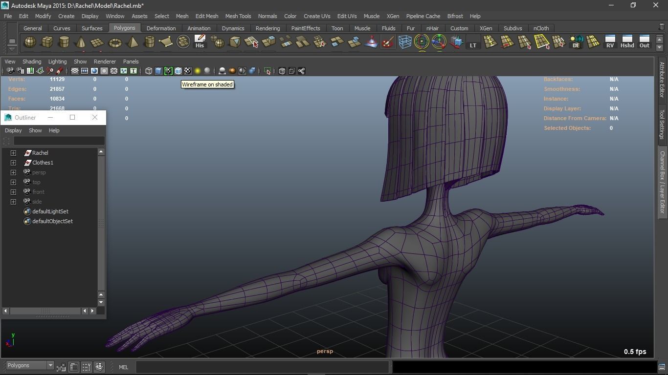Click the select camera icon in panel toolbar
668x375 pixels.
10,71
